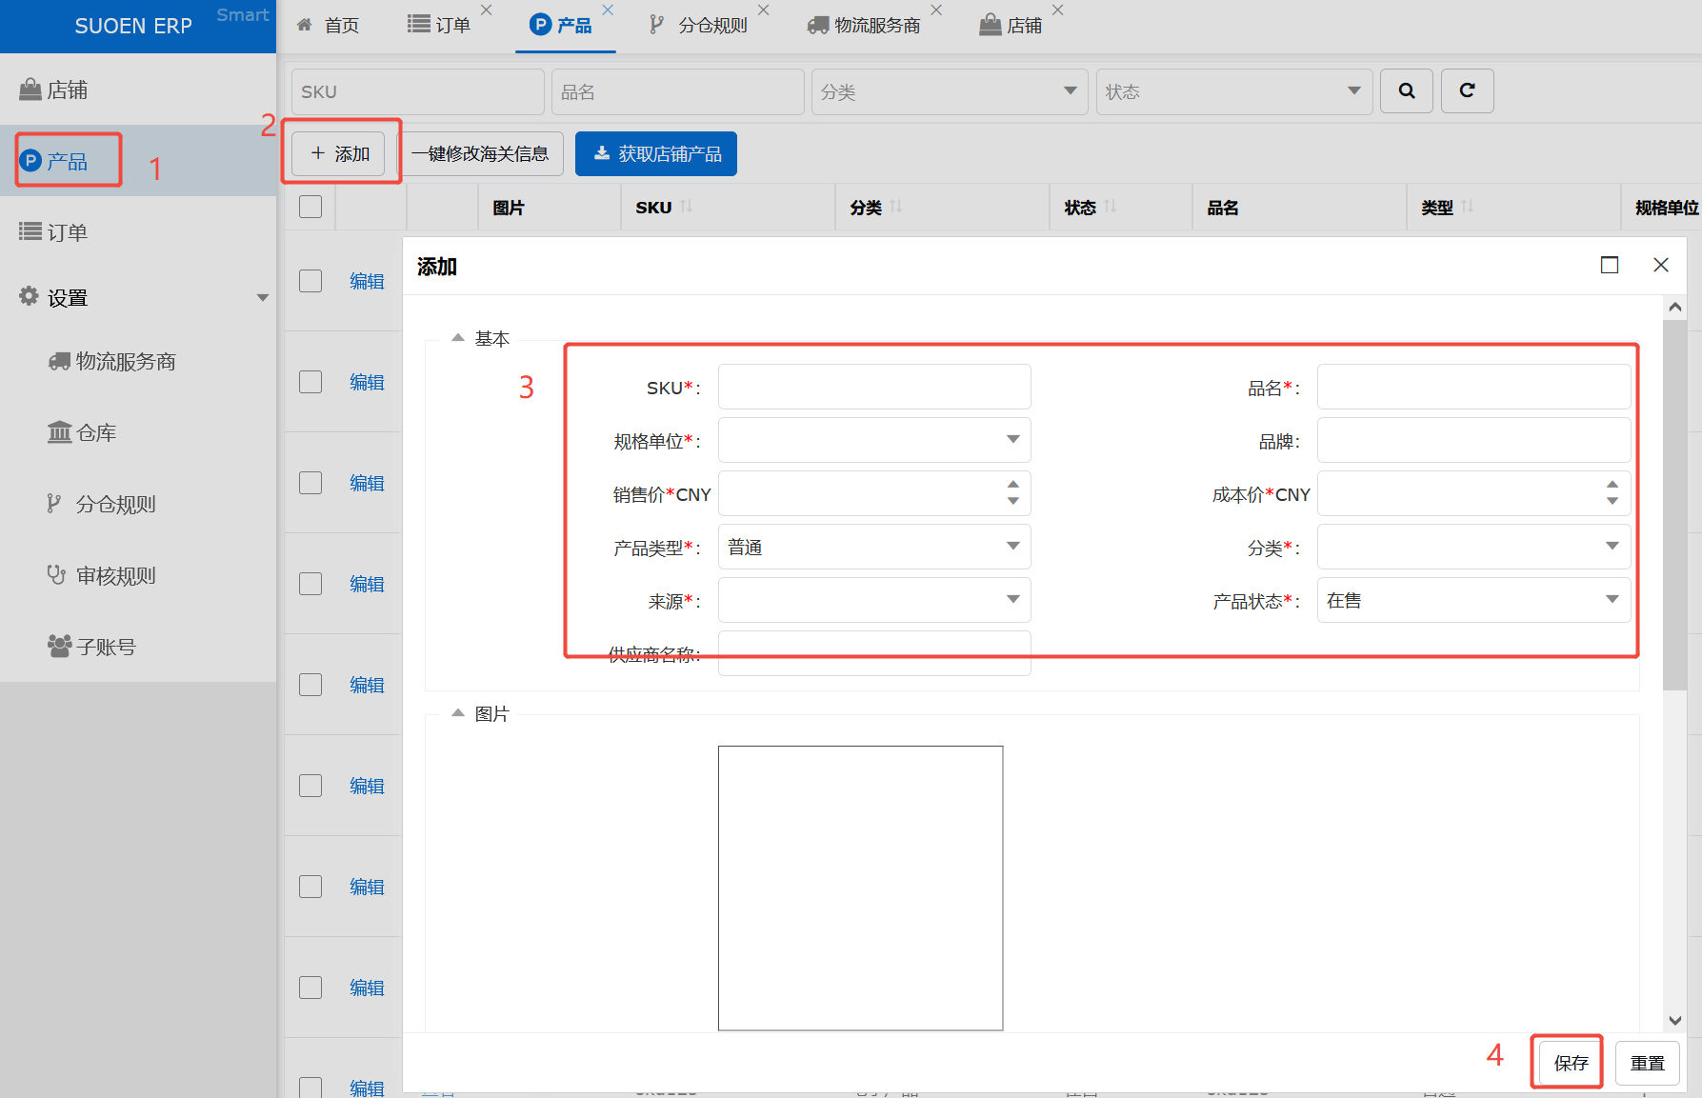This screenshot has width=1702, height=1098.
Task: Select the 产品 icon in the sidebar
Action: click(x=31, y=160)
